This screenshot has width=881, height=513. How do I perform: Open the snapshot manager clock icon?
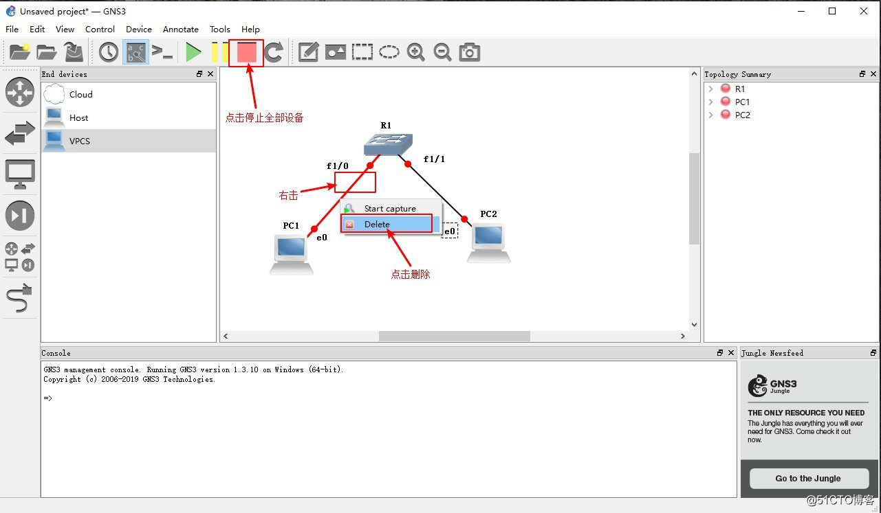coord(109,52)
